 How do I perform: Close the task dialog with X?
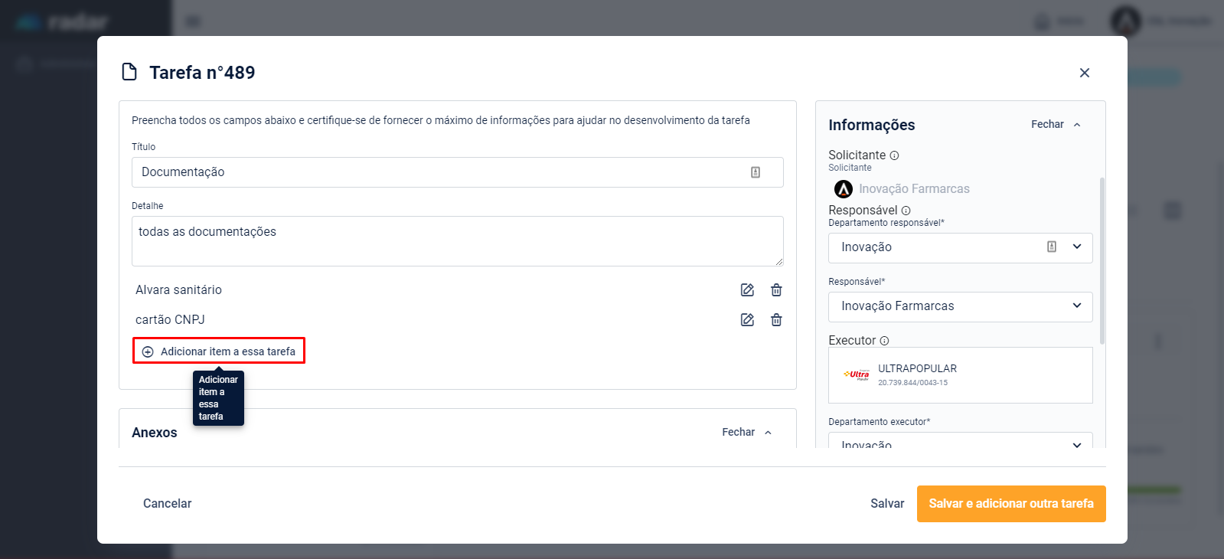click(1084, 73)
